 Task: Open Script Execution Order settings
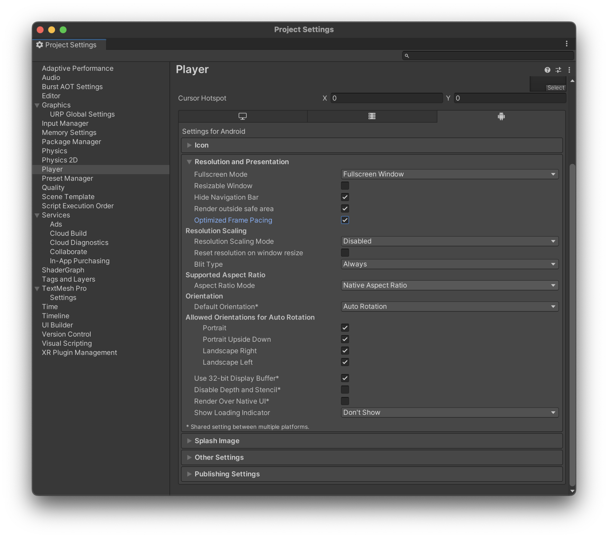(x=78, y=206)
